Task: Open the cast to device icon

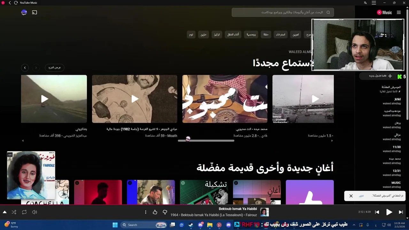Action: (35, 12)
